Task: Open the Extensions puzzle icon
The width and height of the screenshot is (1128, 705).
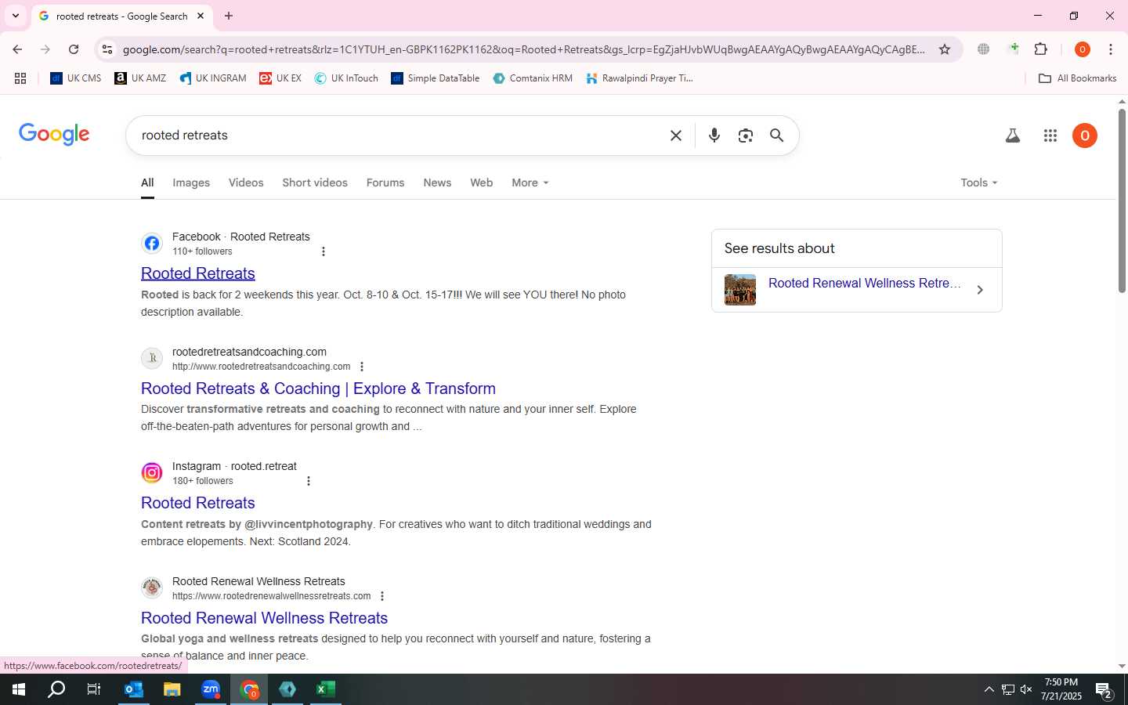Action: click(1041, 49)
